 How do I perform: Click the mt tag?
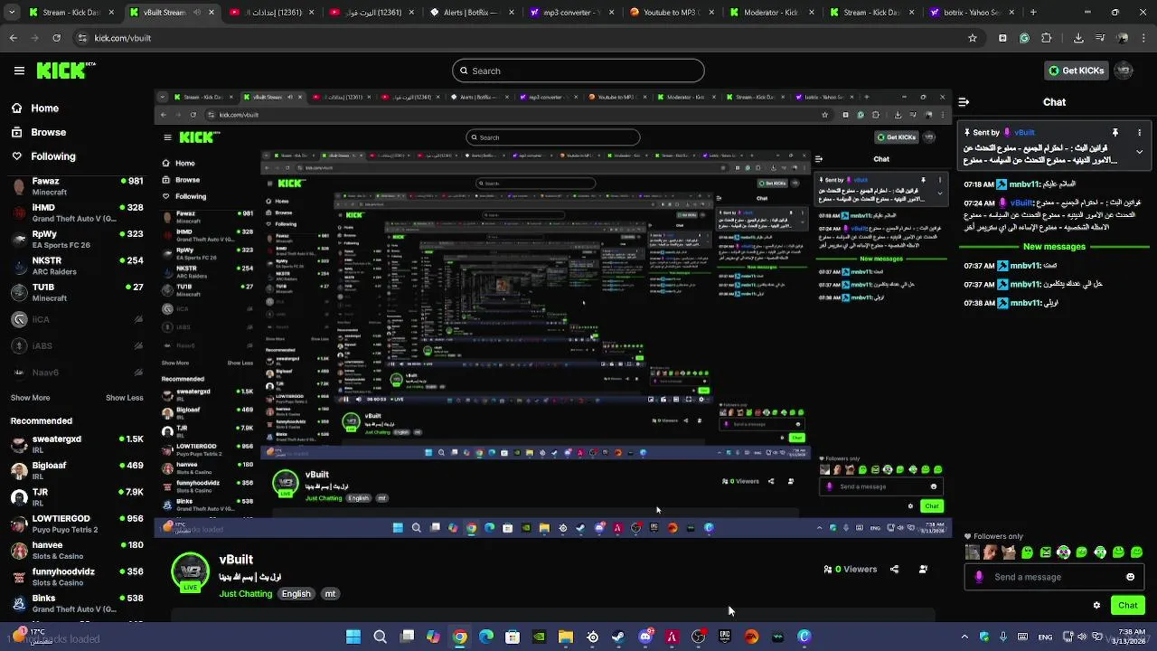click(330, 594)
